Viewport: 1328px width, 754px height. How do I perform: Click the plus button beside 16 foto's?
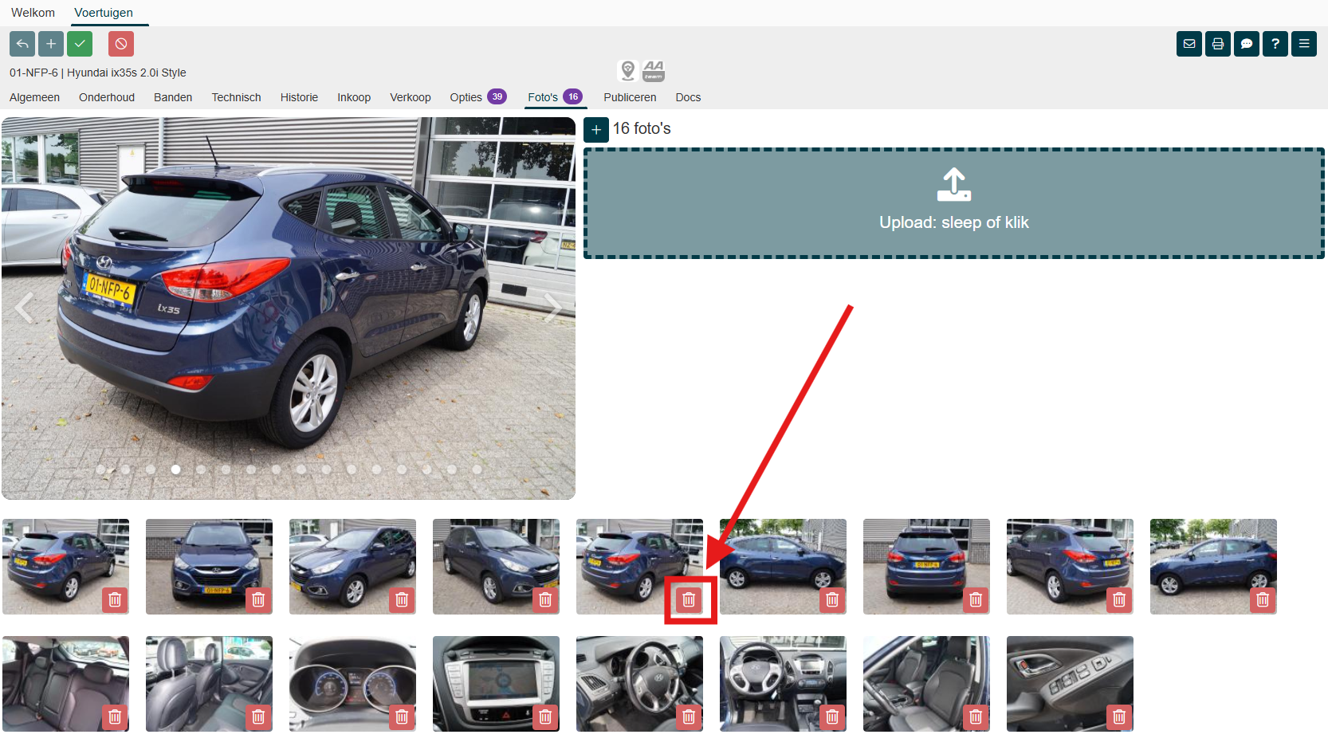coord(595,130)
